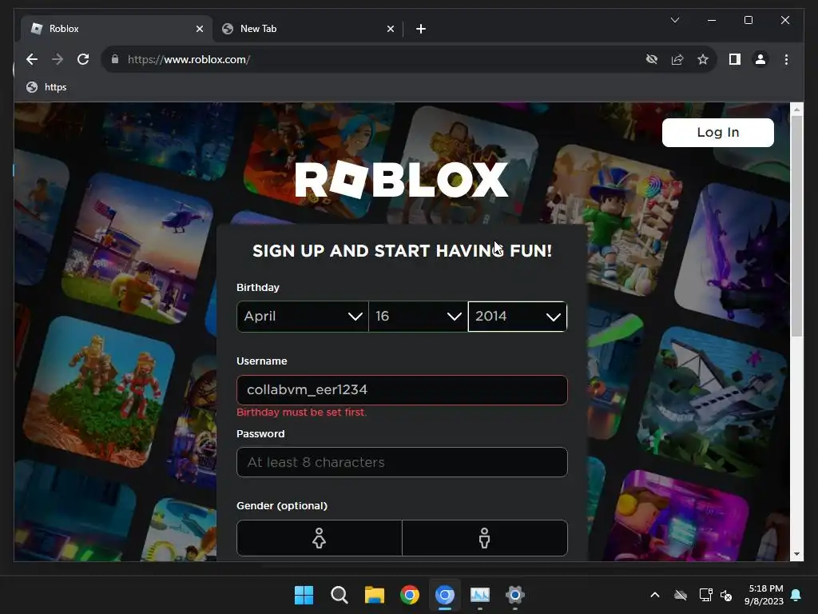Open the Windows Start menu
The image size is (818, 614).
tap(304, 595)
